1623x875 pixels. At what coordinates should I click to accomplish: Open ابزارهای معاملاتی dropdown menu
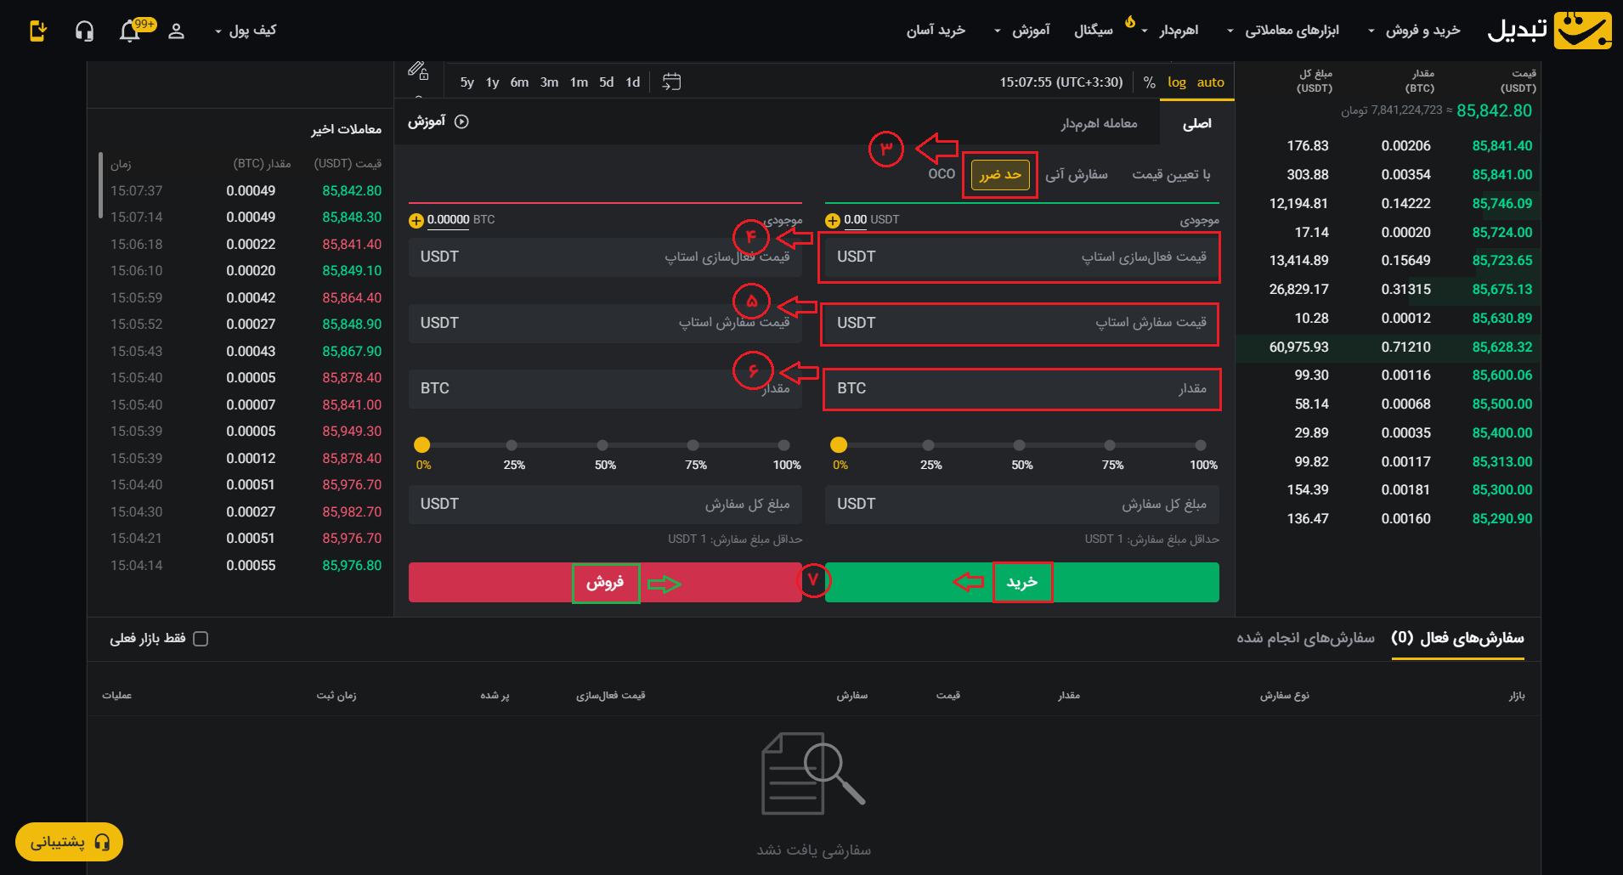coord(1283,31)
